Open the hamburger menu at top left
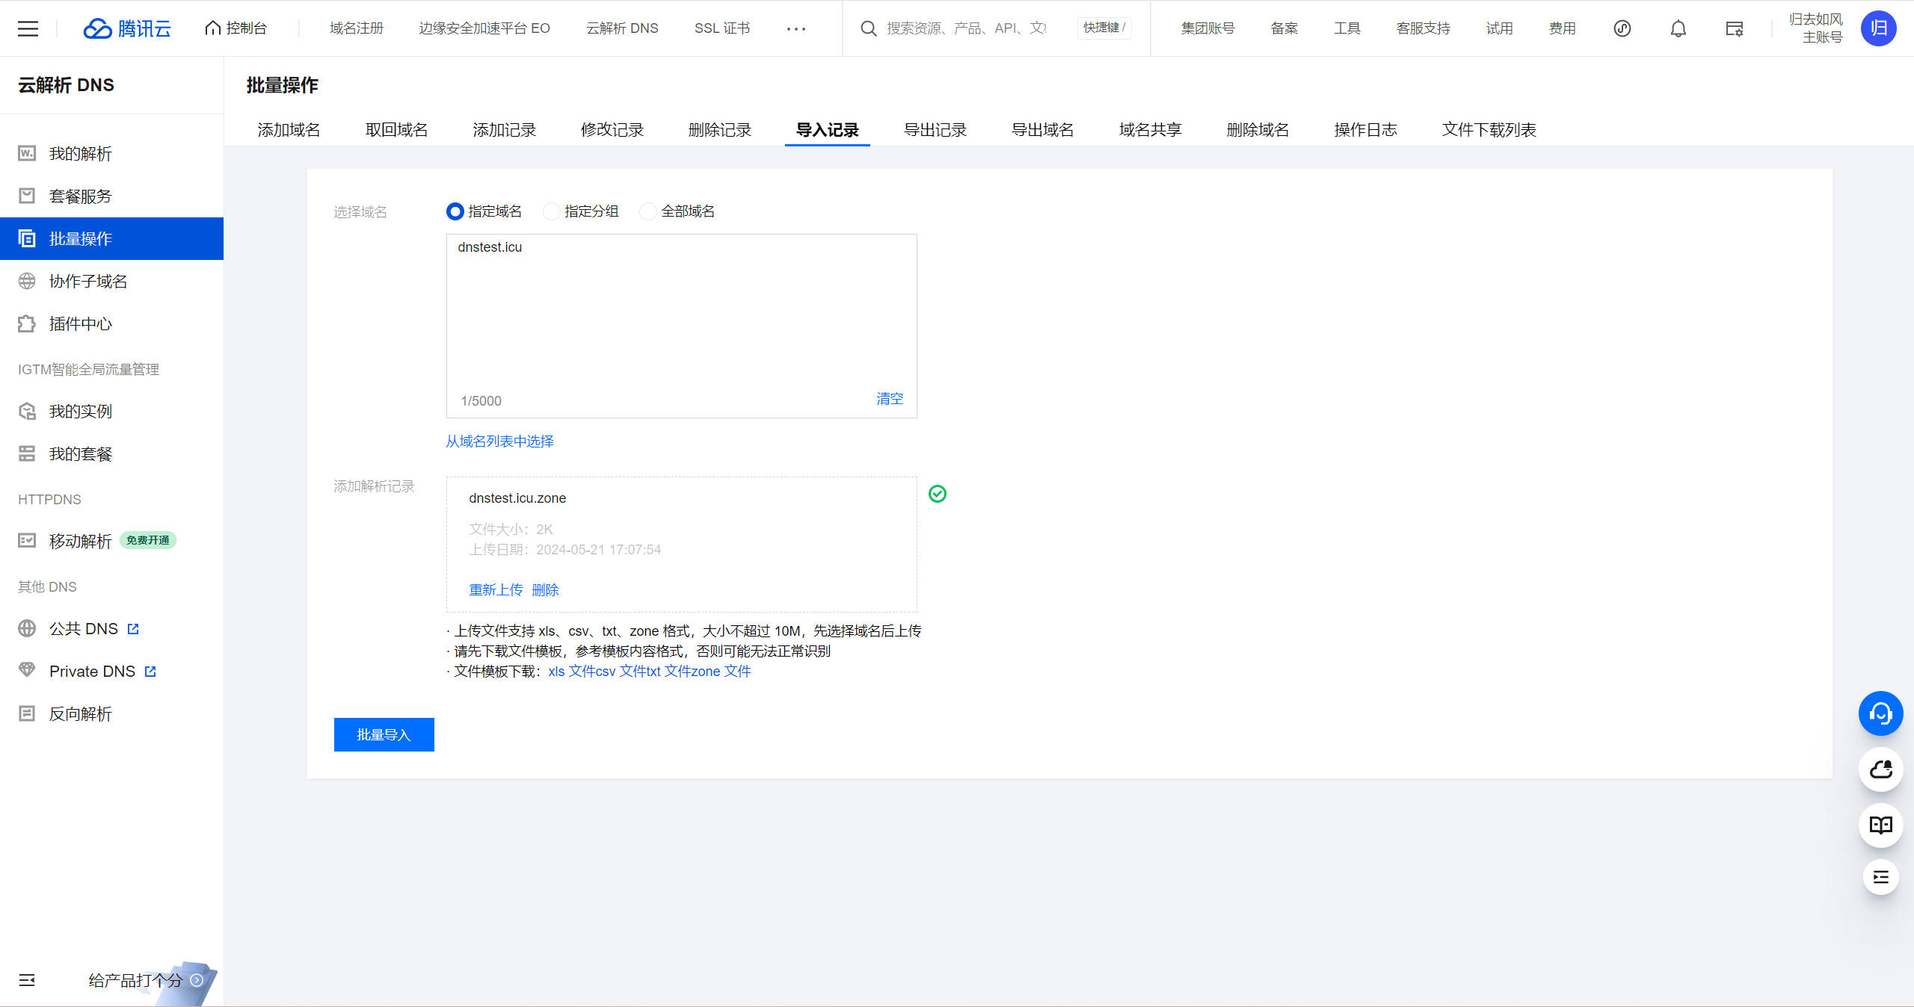Image resolution: width=1914 pixels, height=1007 pixels. [28, 28]
